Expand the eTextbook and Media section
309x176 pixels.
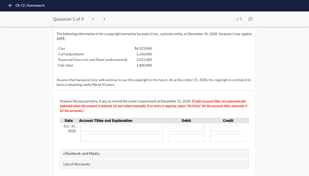(154, 154)
